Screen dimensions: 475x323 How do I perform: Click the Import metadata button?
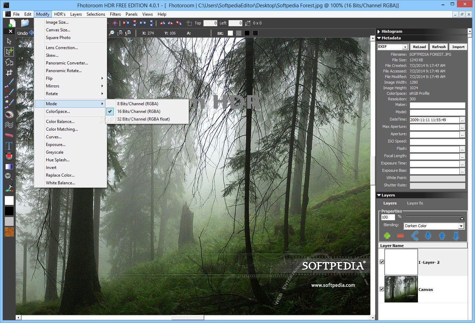coord(458,47)
